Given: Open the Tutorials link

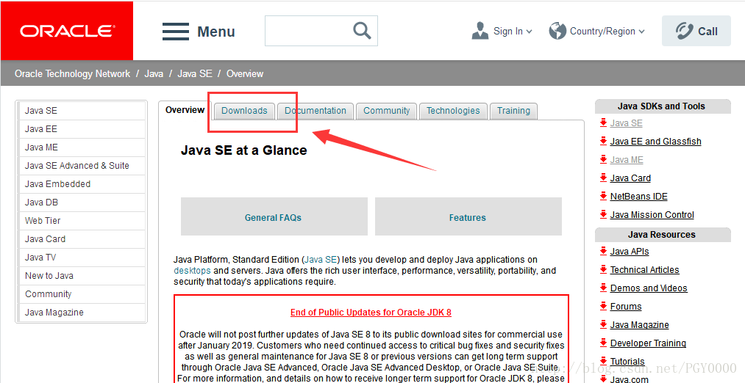Looking at the screenshot, I should coord(627,362).
